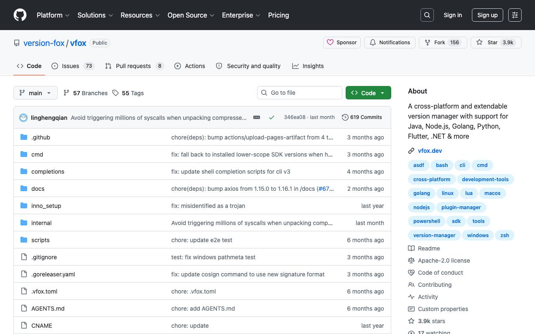Open the cmd folder icon

tap(24, 154)
